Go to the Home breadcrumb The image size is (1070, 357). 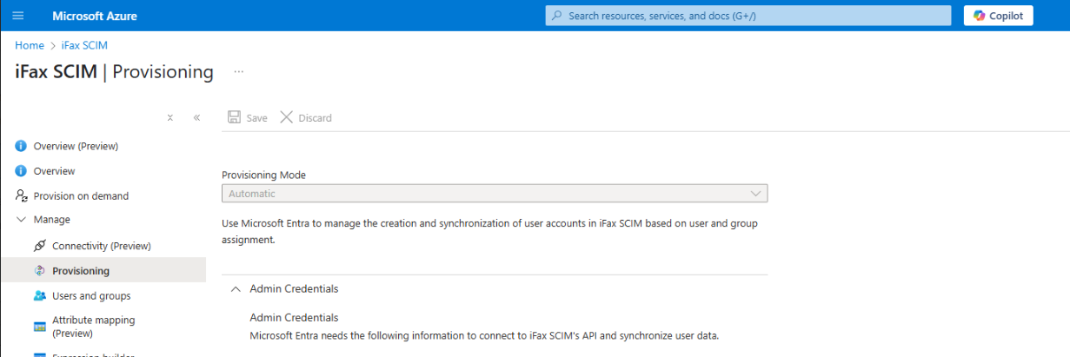[x=30, y=45]
